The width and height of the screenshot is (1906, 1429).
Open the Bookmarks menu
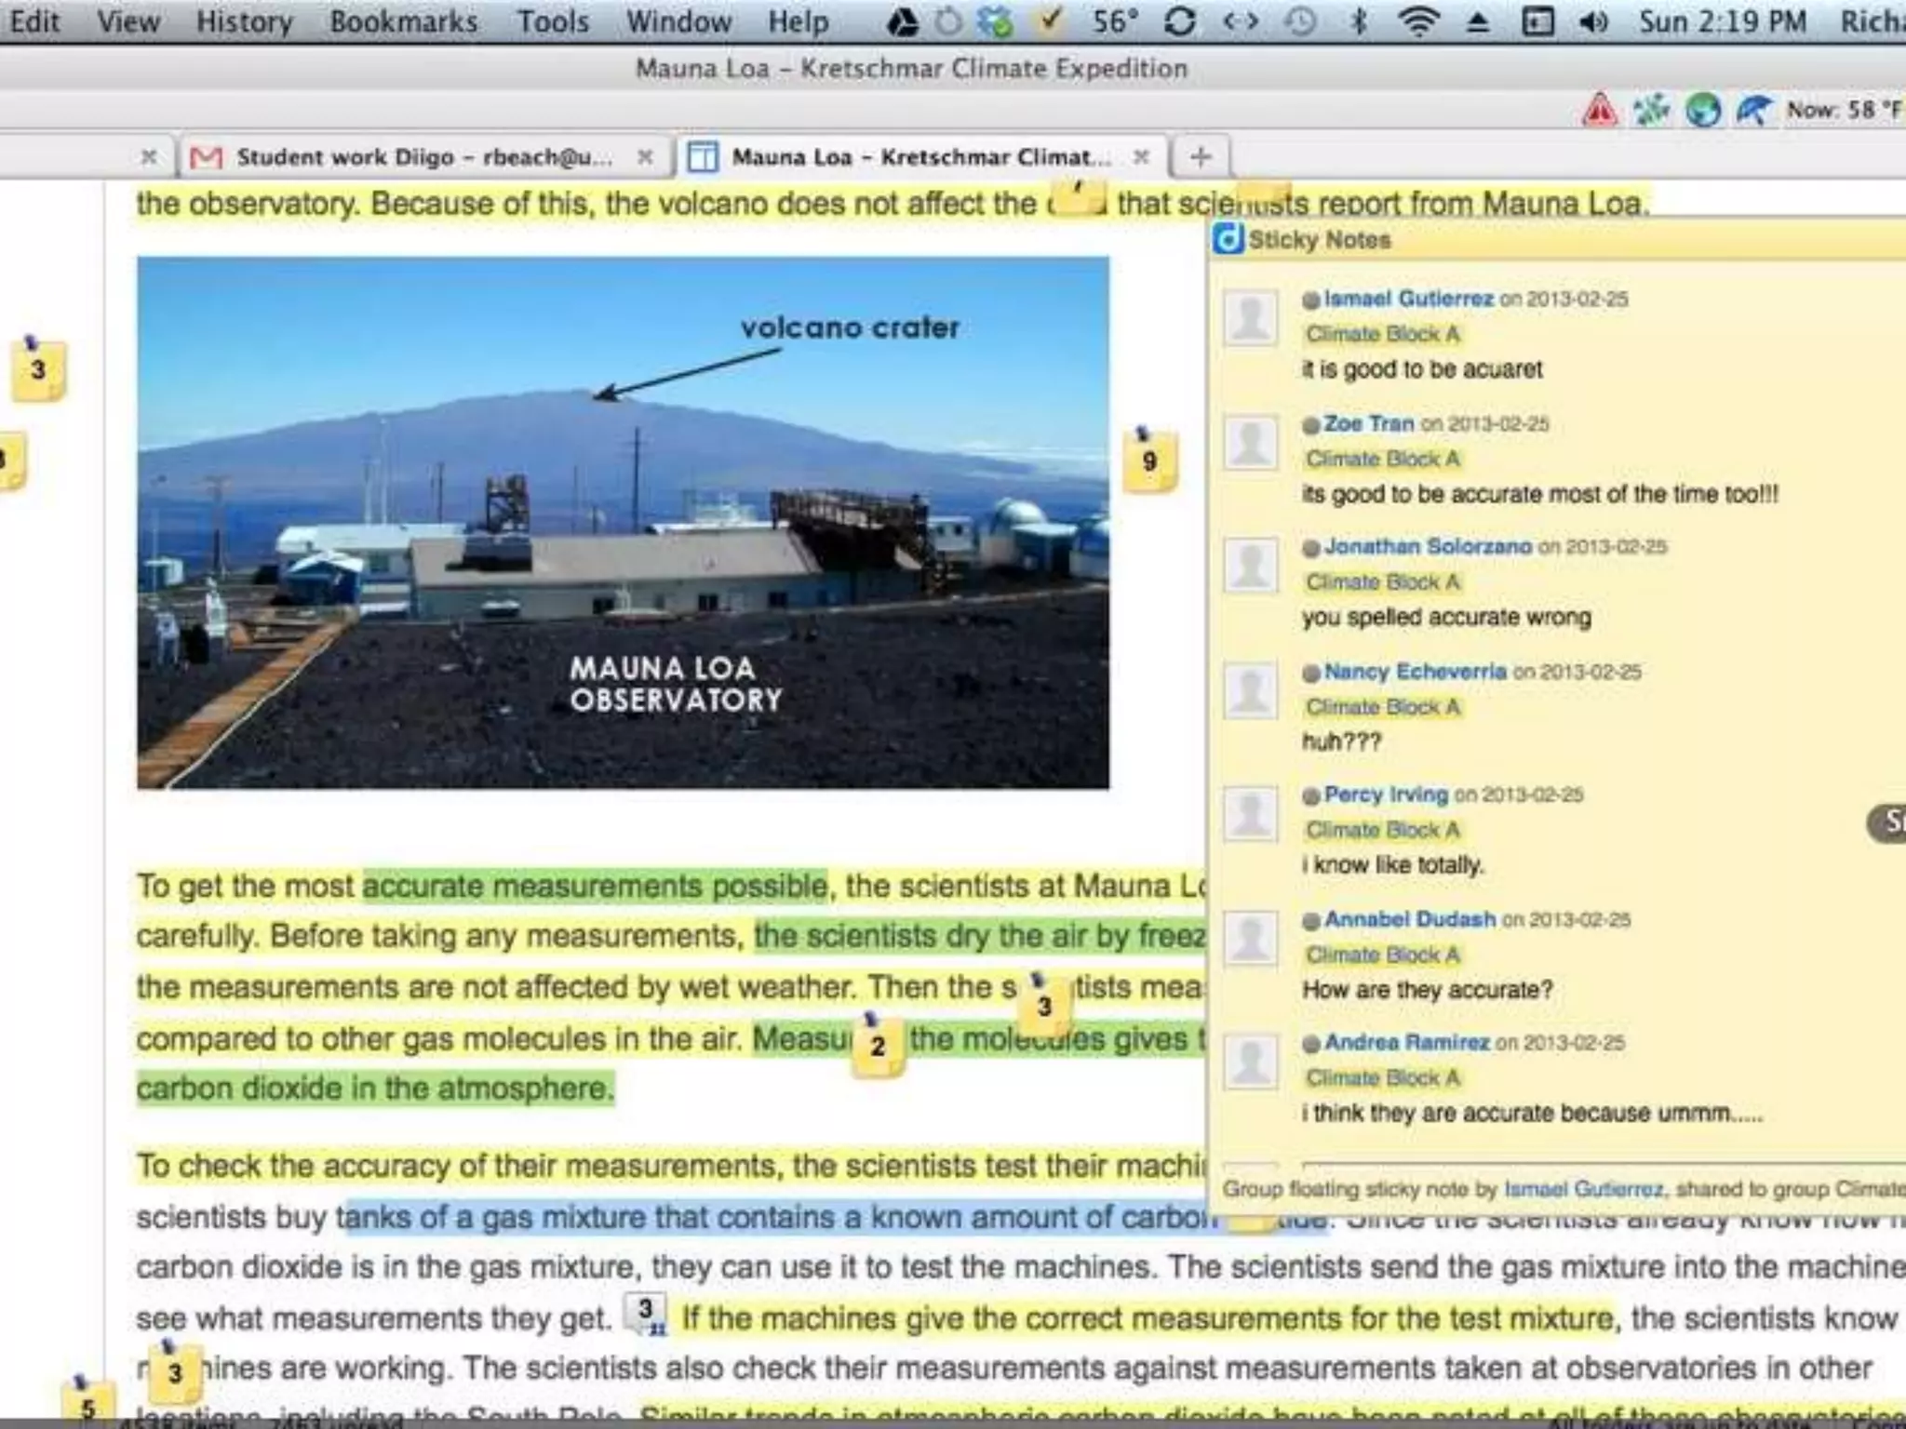[x=403, y=21]
